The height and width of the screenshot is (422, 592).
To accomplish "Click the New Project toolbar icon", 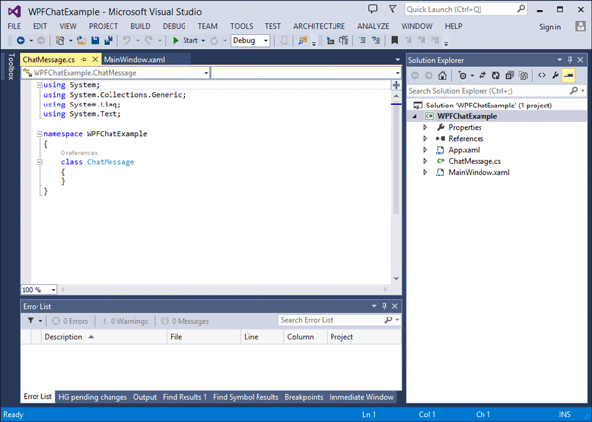I will coord(60,40).
